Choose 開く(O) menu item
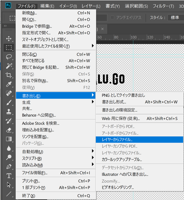Screen dimensions: 184x200 click(x=56, y=20)
